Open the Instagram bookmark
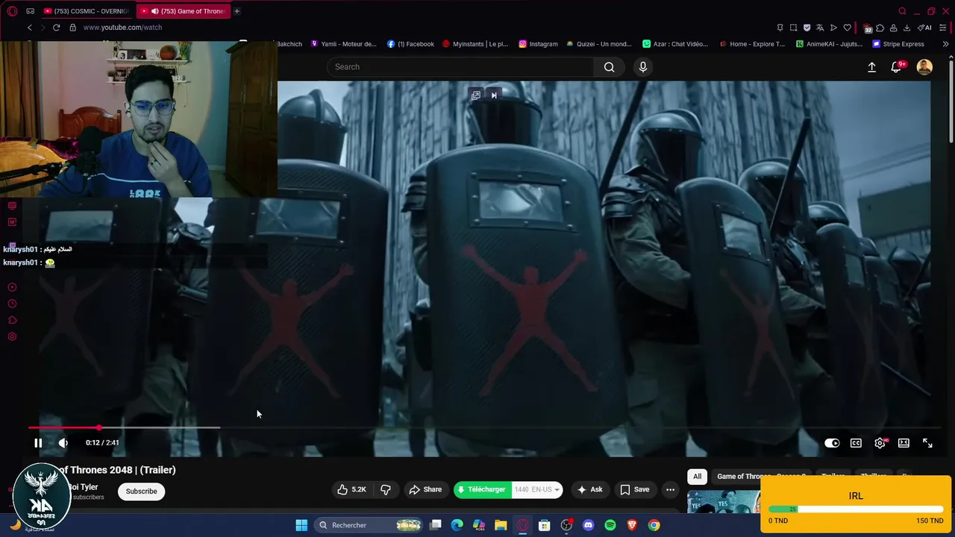The height and width of the screenshot is (537, 955). click(x=538, y=44)
